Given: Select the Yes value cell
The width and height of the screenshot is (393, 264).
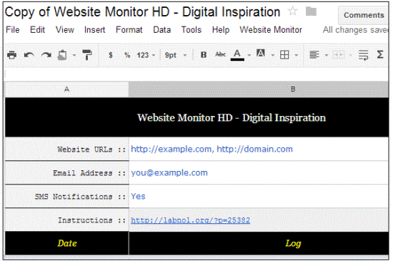Looking at the screenshot, I should (x=259, y=197).
